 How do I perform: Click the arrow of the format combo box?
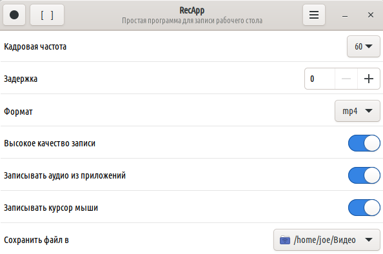point(369,111)
